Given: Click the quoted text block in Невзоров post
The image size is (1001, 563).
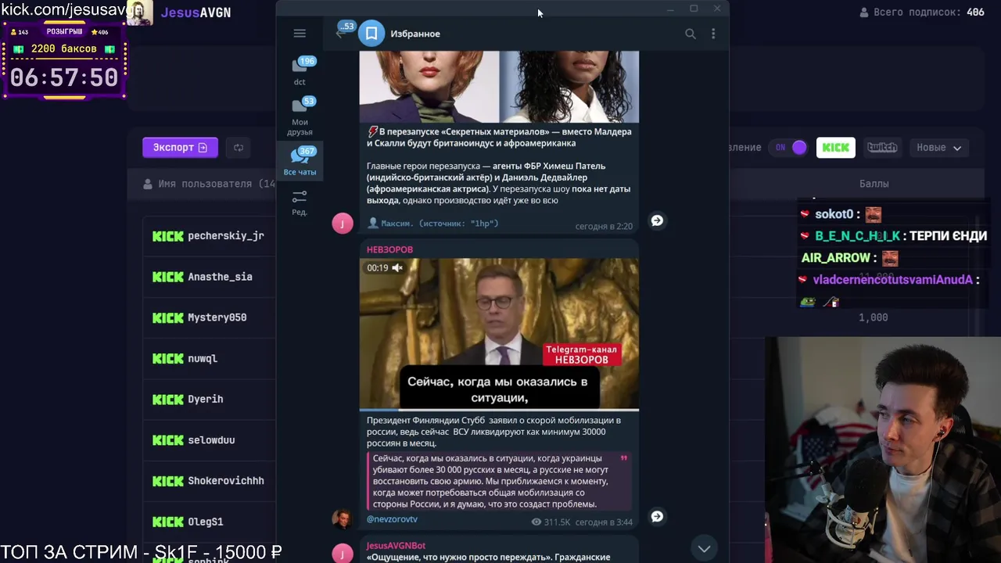Looking at the screenshot, I should (498, 481).
